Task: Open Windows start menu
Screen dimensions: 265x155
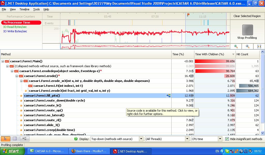Action: 12,151
